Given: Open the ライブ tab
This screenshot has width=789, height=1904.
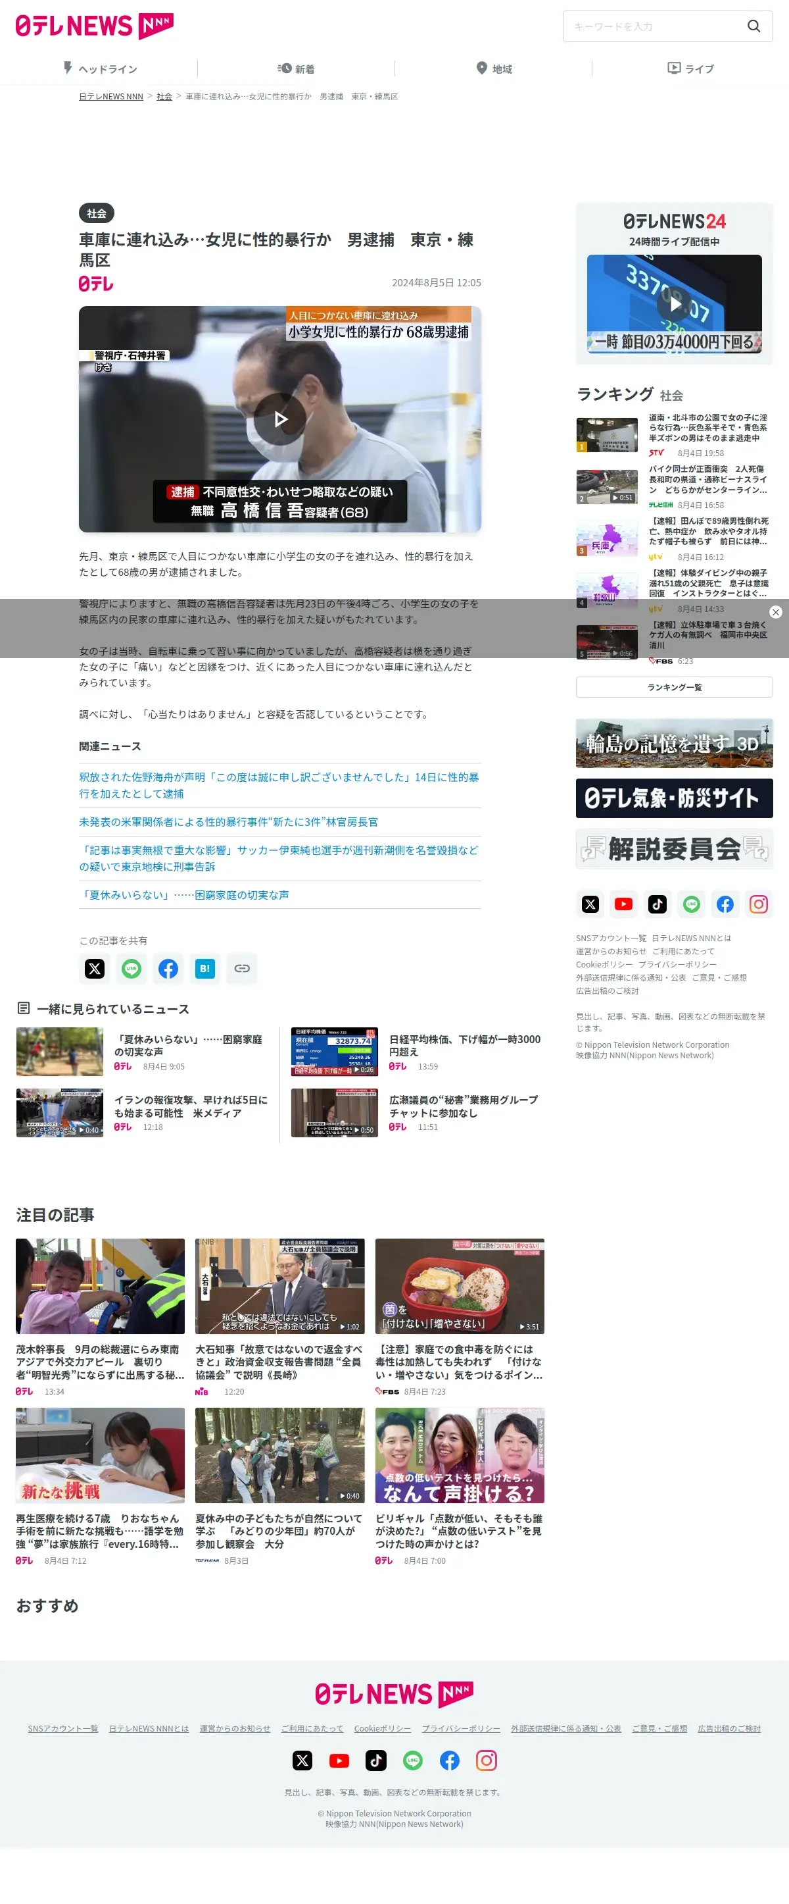Looking at the screenshot, I should [690, 68].
